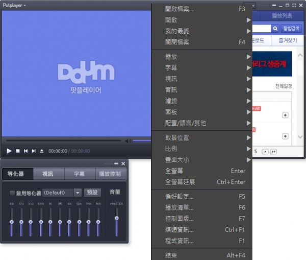This screenshot has height=260, width=306.
Task: Click the 통합검색 button
Action: pos(291,29)
